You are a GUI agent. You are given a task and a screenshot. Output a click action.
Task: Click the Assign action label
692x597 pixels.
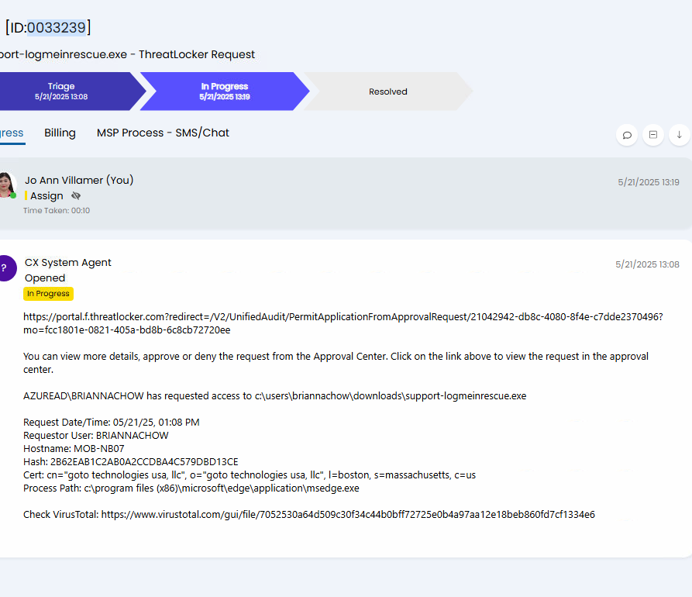coord(46,195)
